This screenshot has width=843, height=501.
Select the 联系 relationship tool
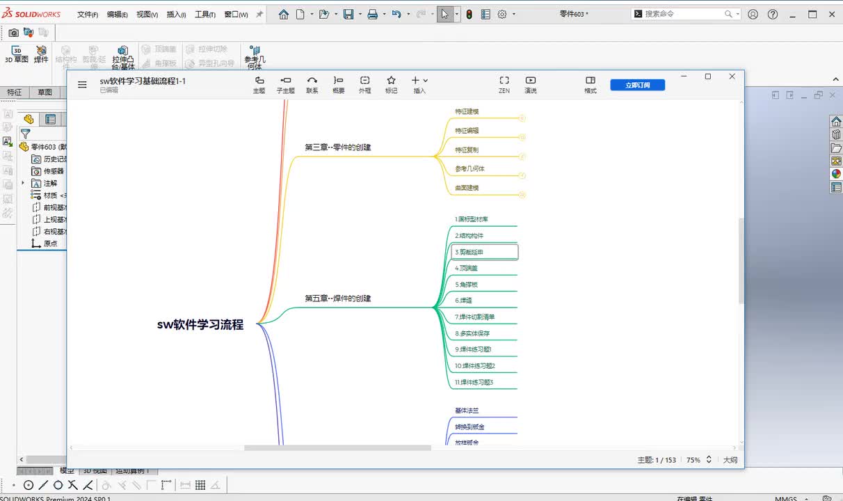(x=312, y=85)
